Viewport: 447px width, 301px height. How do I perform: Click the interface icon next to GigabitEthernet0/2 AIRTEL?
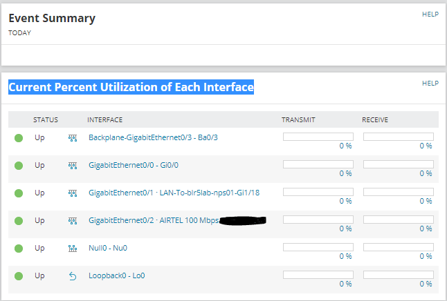pos(73,221)
